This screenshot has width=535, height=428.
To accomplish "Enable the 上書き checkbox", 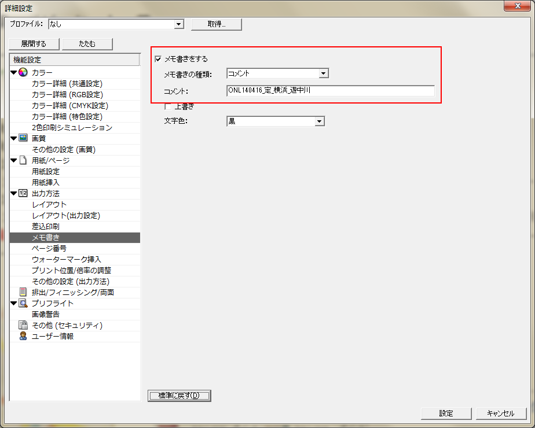I will point(168,106).
